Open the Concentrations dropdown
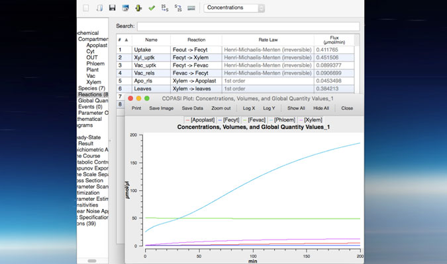This screenshot has width=447, height=264. (234, 8)
